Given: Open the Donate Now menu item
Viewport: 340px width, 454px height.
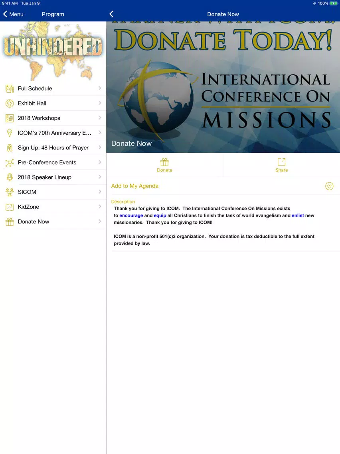Looking at the screenshot, I should pyautogui.click(x=53, y=221).
